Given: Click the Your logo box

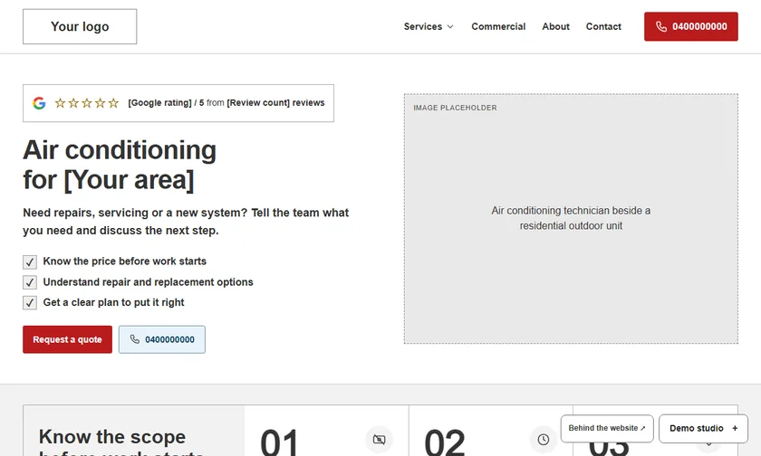Looking at the screenshot, I should click(80, 26).
